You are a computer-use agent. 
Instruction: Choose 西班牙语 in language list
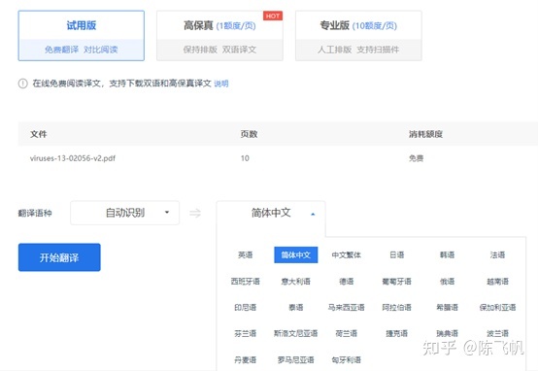[246, 282]
